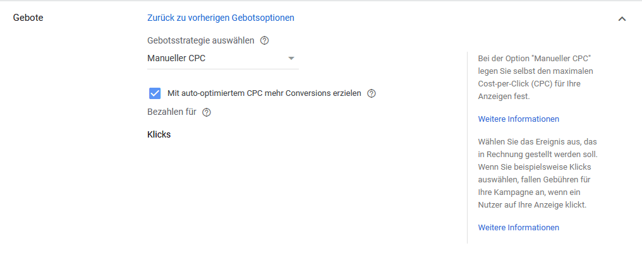Image resolution: width=642 pixels, height=253 pixels.
Task: Click help icon beside Gebotsstrategie auswählen
Action: [x=265, y=40]
